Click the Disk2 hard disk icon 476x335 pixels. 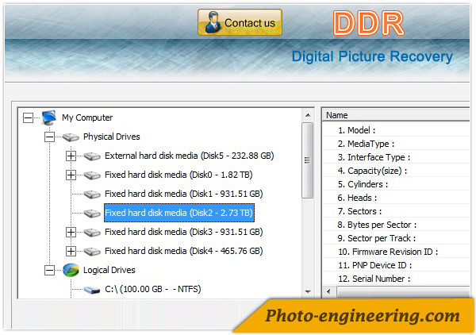pyautogui.click(x=92, y=214)
